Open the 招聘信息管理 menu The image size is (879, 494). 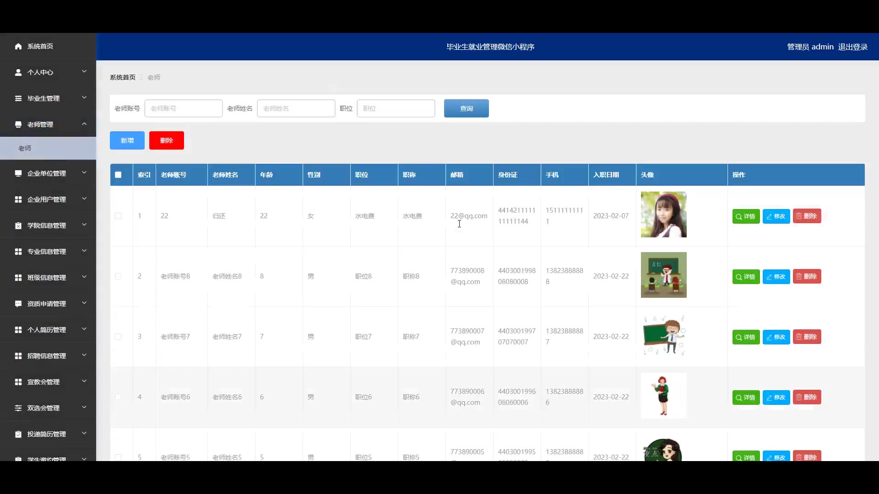coord(48,356)
